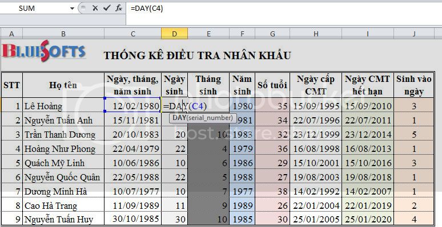Select dark-shaded Tháng sinh cell for Trần Thanh Dương
442x227 pixels.
pos(208,135)
